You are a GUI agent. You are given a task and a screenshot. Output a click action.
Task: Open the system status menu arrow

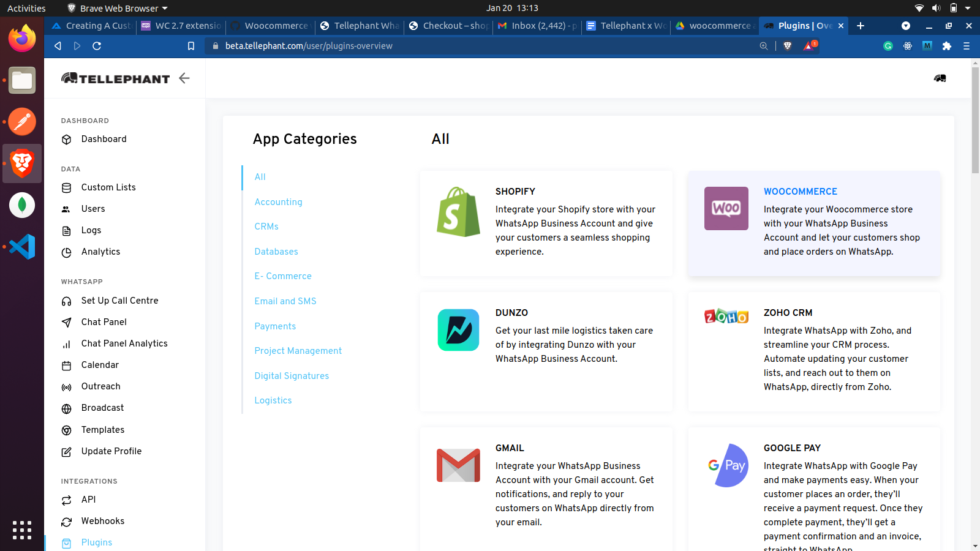point(968,9)
